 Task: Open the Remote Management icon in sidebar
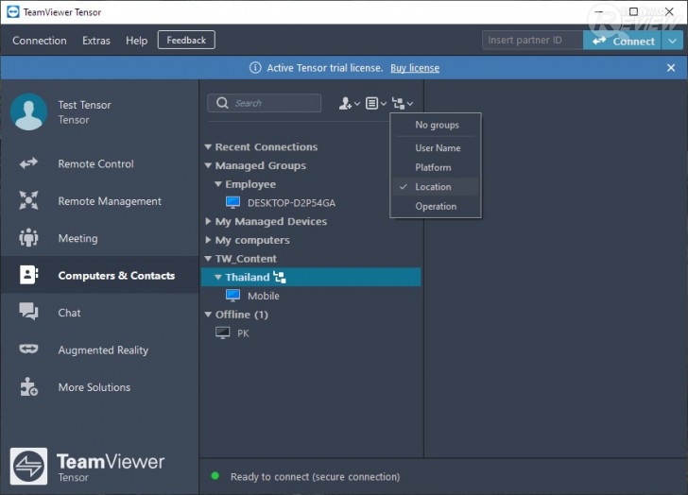coord(28,200)
